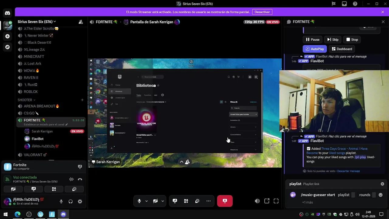Toggle camera in stream control bar
Screen dimensions: 389x219
(155, 201)
